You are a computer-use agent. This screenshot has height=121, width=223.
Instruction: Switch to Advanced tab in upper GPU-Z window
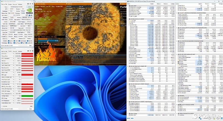[x=15, y=4]
